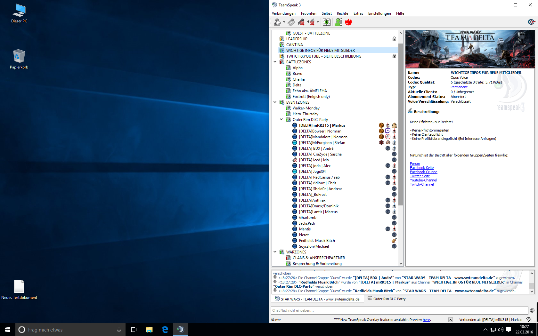Open the Selbst menu
The width and height of the screenshot is (538, 336).
point(327,13)
